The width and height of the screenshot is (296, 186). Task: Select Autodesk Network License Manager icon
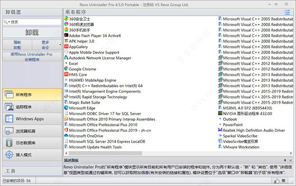click(x=66, y=58)
